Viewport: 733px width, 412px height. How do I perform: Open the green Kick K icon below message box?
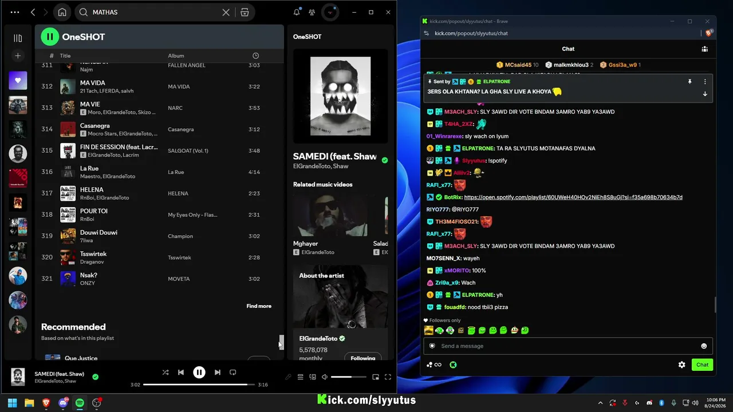[x=453, y=365]
